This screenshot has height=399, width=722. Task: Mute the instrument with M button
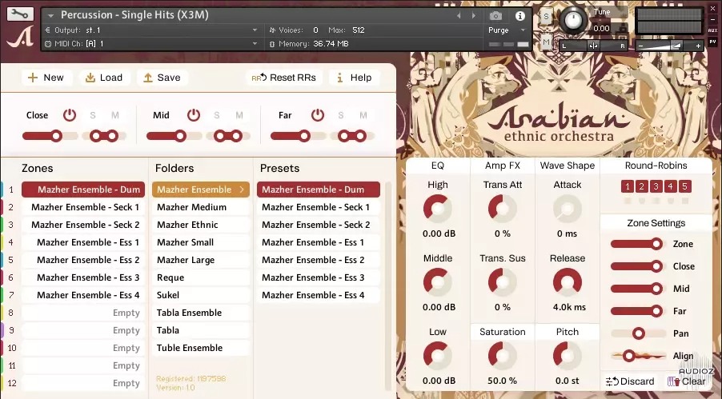(546, 42)
